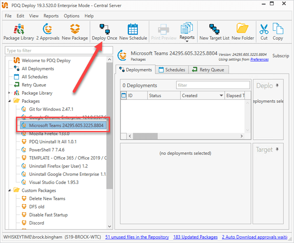Screen dimensions: 294x243
Task: Click the Copy toolbar icon
Action: tap(278, 32)
